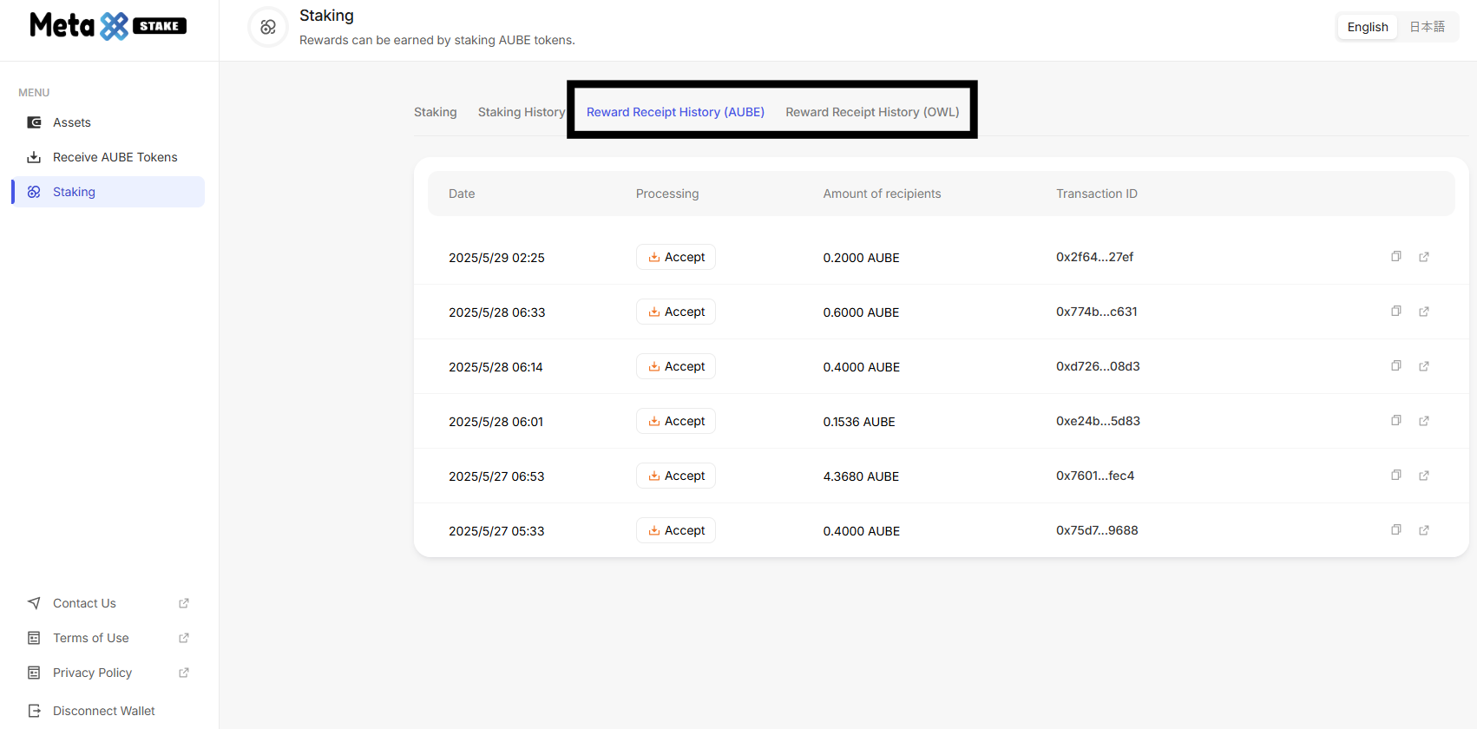Open transaction 0x75d7...9688 external link icon
This screenshot has height=729, width=1477.
[1423, 530]
